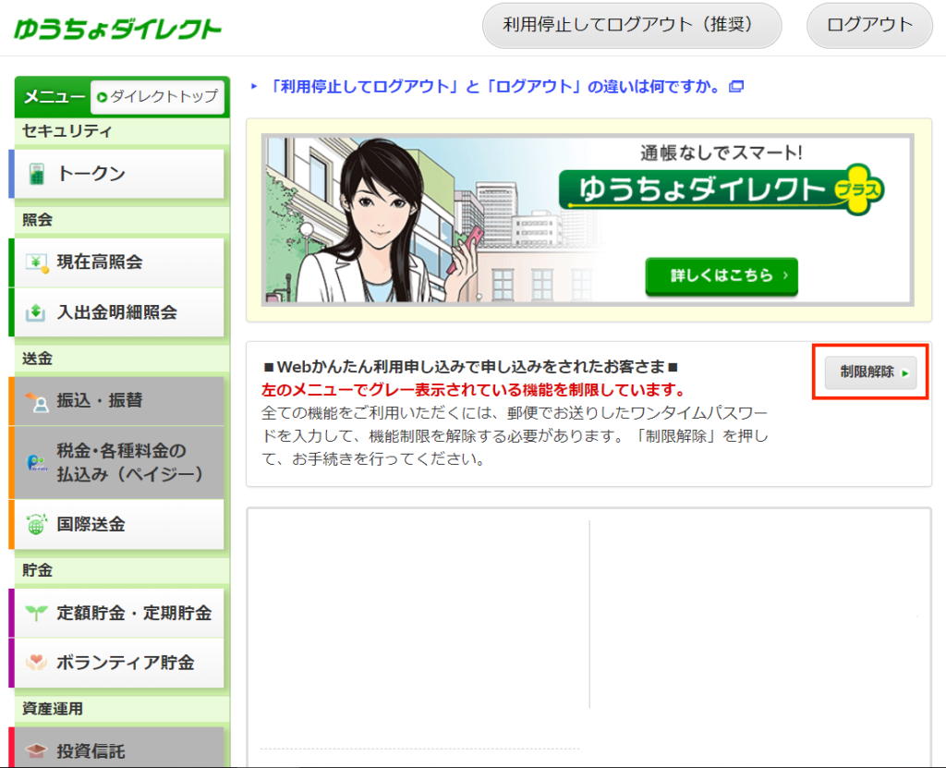Click the 現在高照会 balance inquiry icon

coord(37,262)
